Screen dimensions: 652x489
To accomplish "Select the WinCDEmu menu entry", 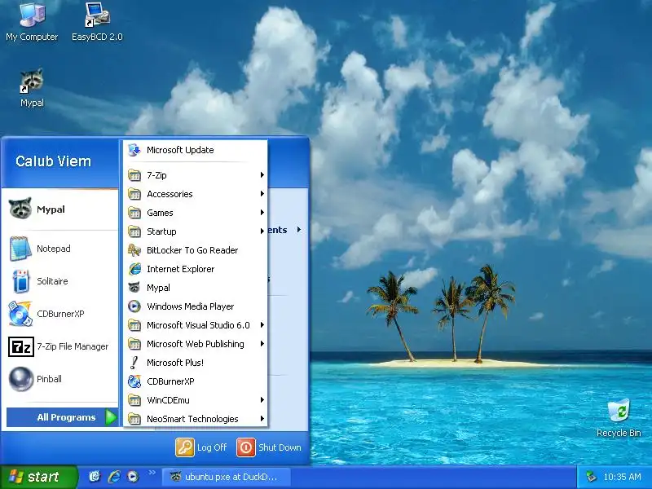I will pyautogui.click(x=196, y=400).
